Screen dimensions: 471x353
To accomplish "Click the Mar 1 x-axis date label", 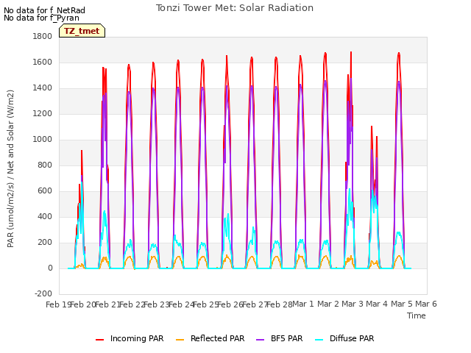I will (x=303, y=304).
